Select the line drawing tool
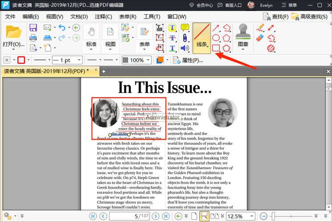The image size is (332, 222). tap(202, 38)
